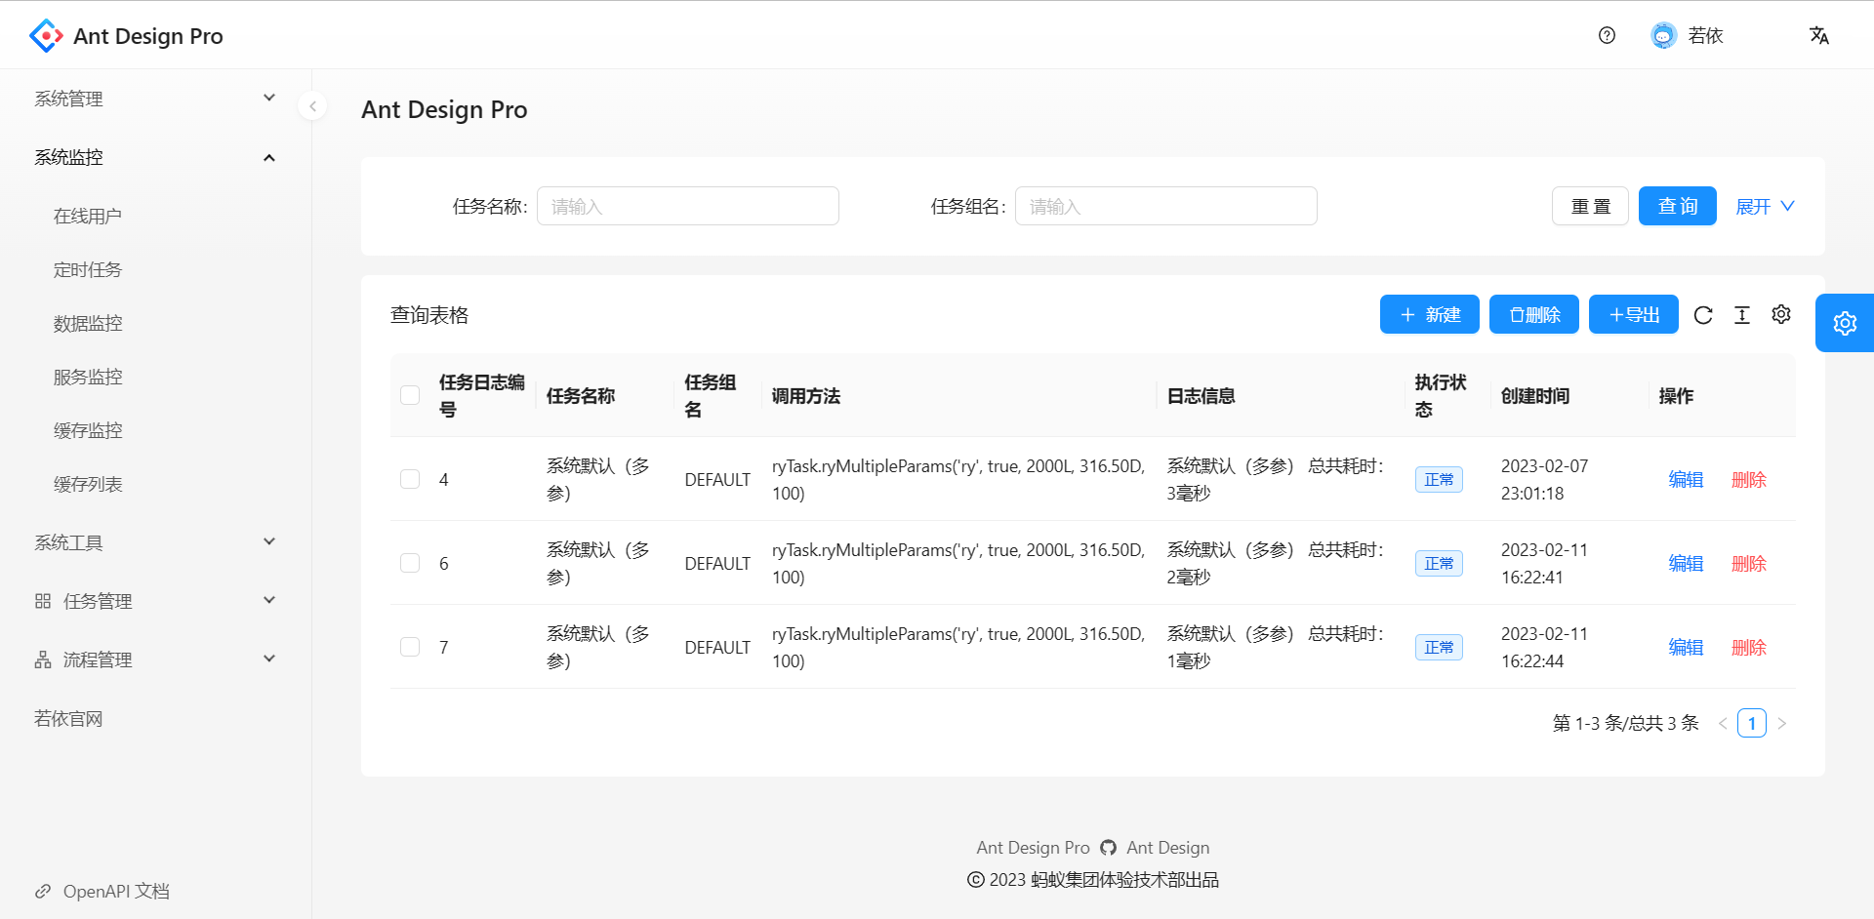The image size is (1874, 919).
Task: Click the OpenAPI link icon
Action: pyautogui.click(x=43, y=891)
